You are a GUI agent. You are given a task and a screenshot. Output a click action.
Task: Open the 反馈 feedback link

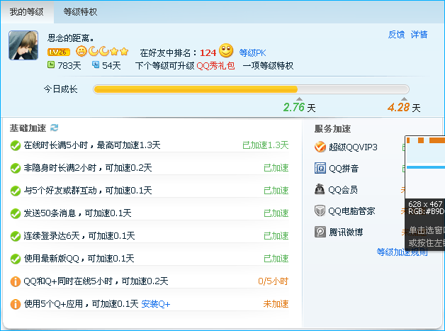[x=396, y=35]
